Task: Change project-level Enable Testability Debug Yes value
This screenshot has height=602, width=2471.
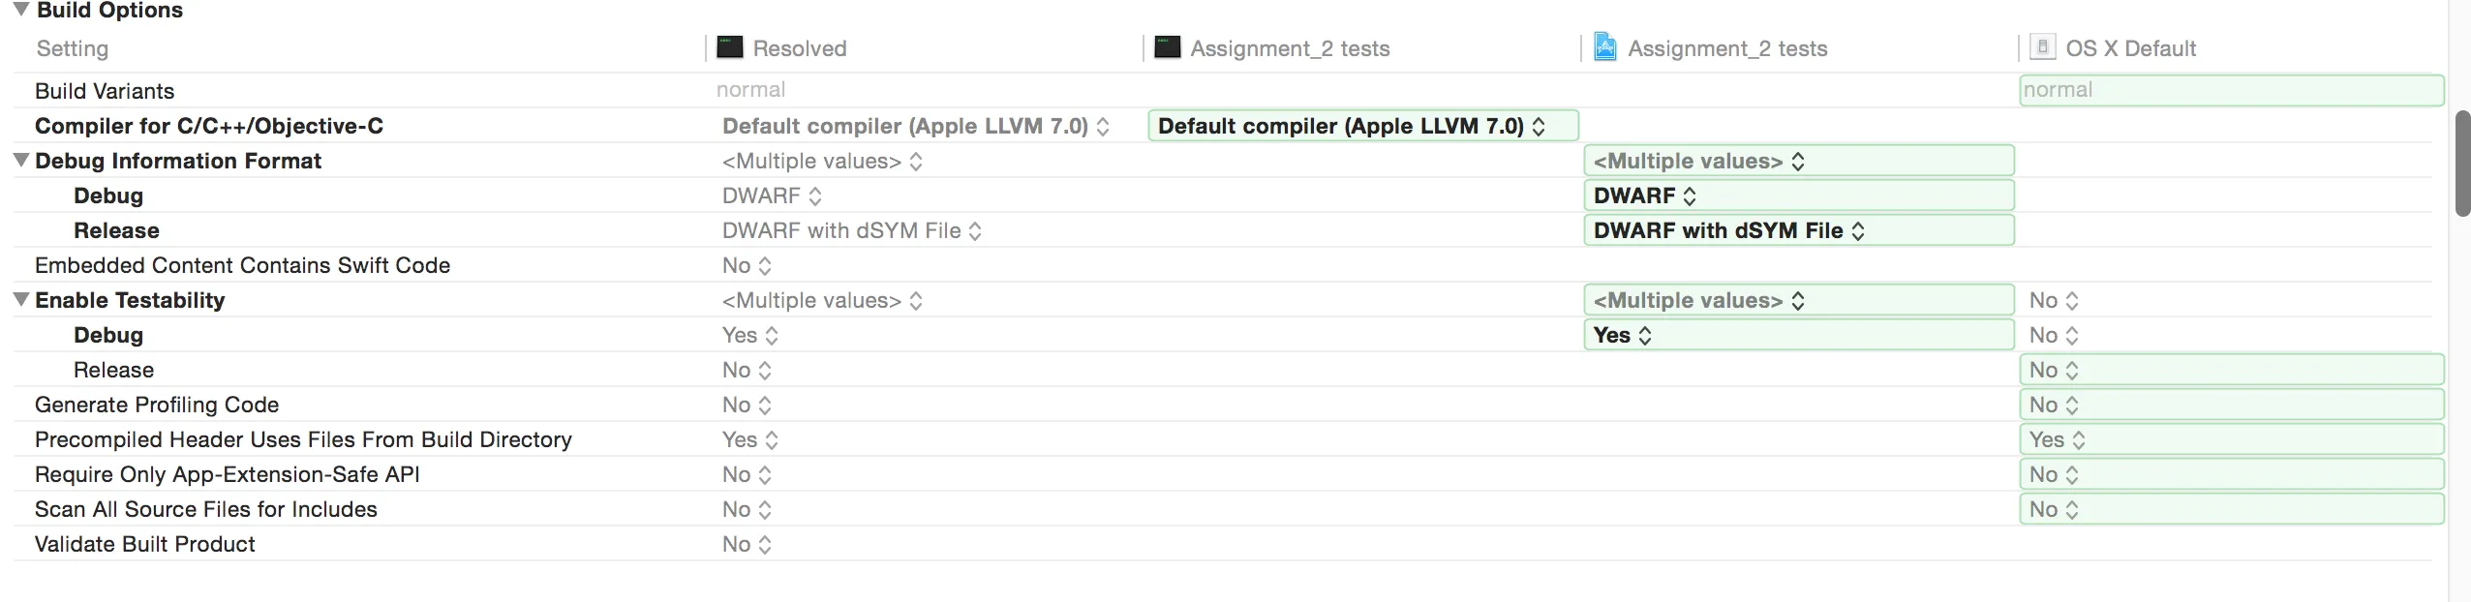Action: 1623,335
